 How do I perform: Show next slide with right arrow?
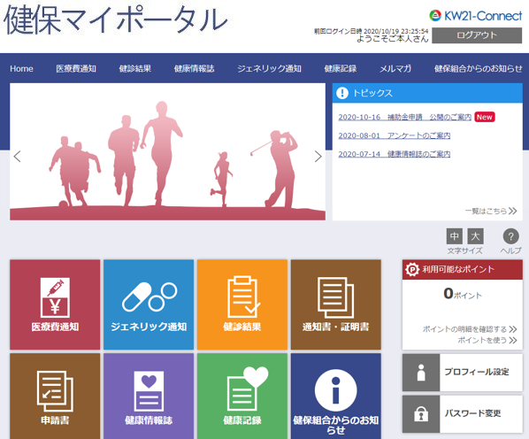[x=318, y=157]
